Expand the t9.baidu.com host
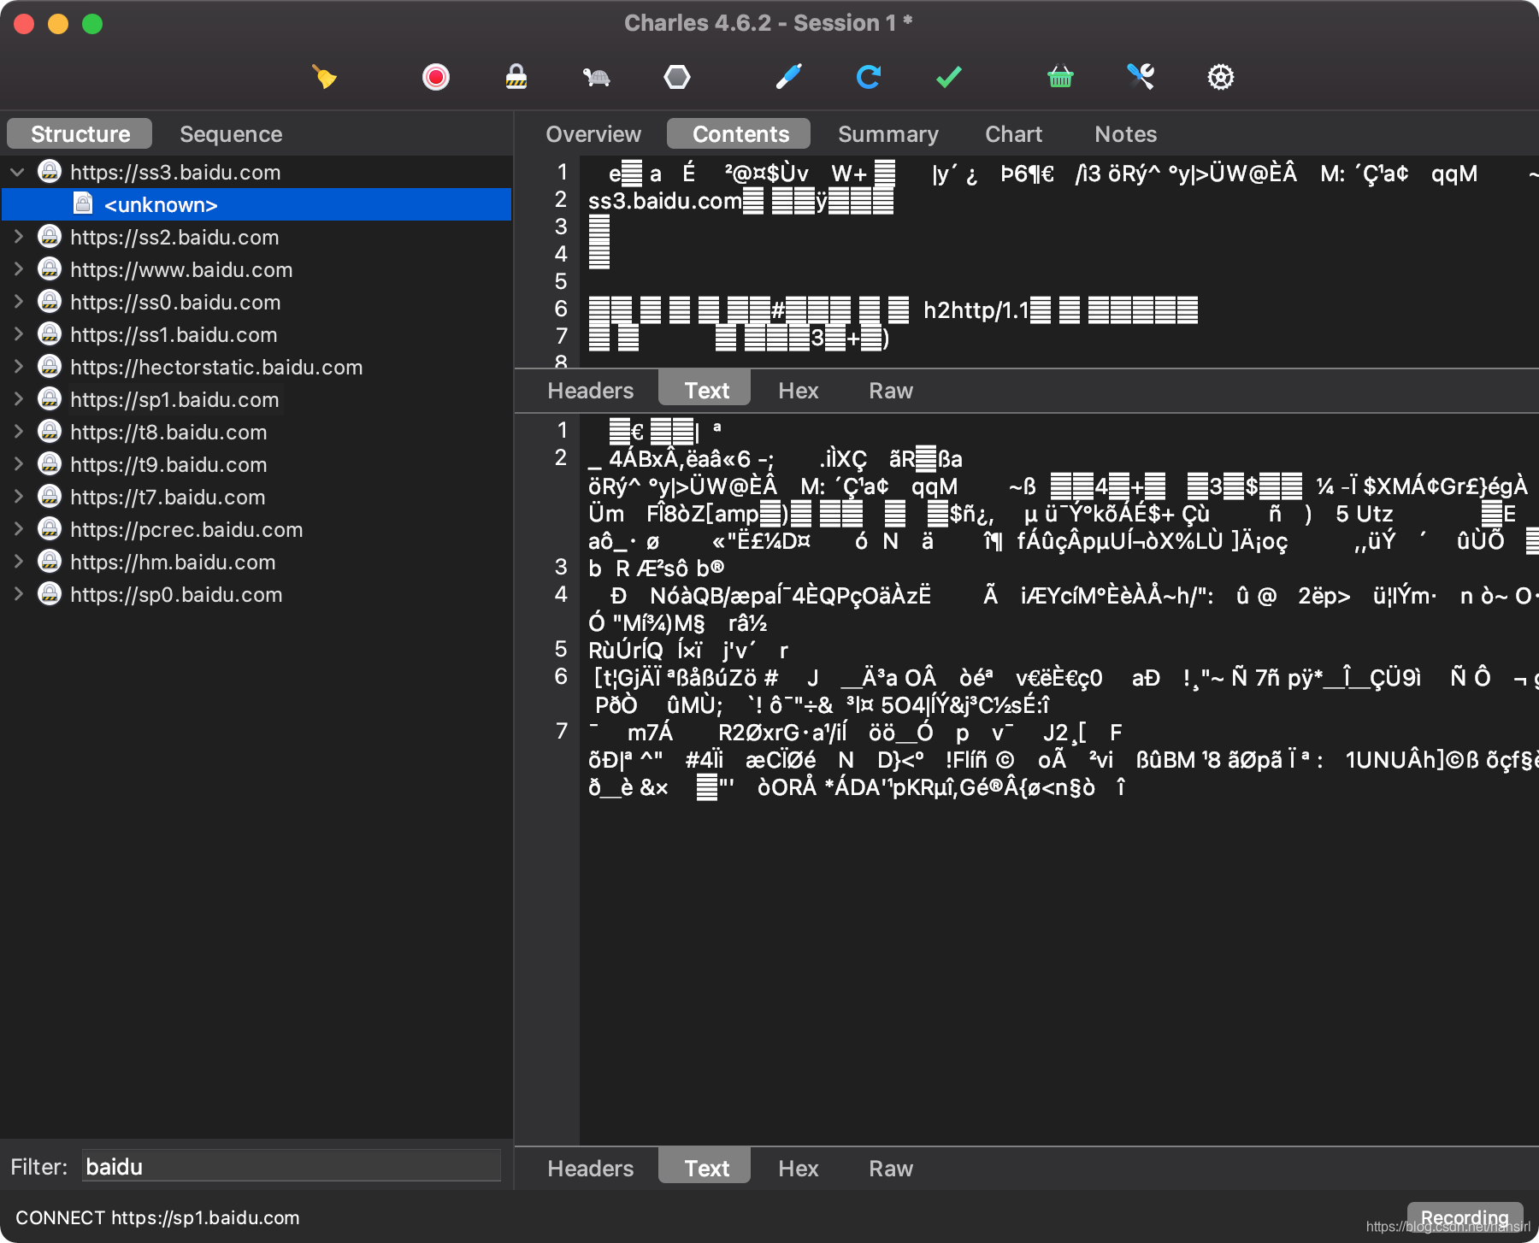Image resolution: width=1539 pixels, height=1243 pixels. pyautogui.click(x=17, y=464)
